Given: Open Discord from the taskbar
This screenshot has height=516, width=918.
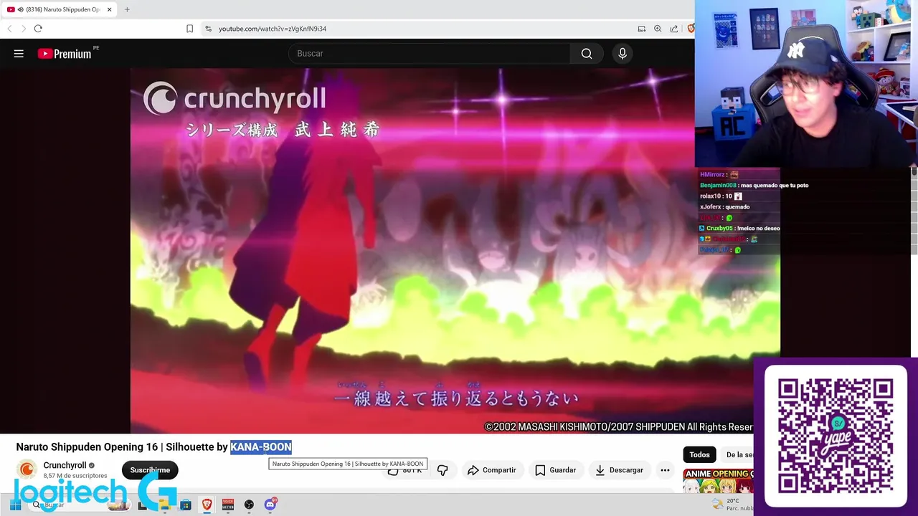Looking at the screenshot, I should tap(270, 505).
